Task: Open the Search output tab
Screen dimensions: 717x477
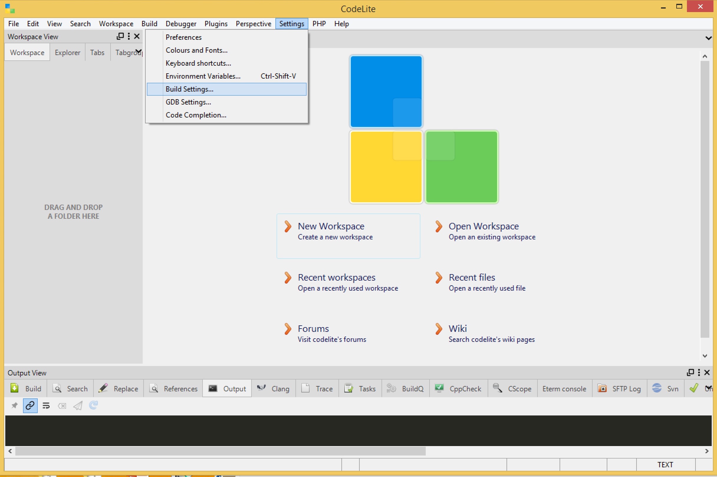Action: (70, 388)
